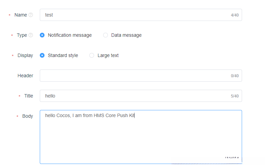Click the Header field label
267x168 pixels.
[x=25, y=76]
